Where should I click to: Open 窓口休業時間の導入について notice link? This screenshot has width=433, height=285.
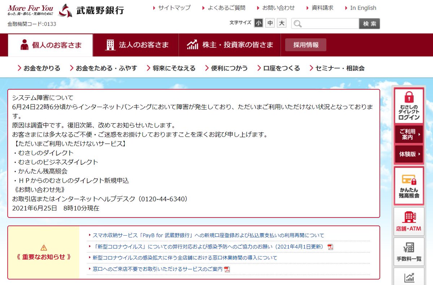coord(185,258)
